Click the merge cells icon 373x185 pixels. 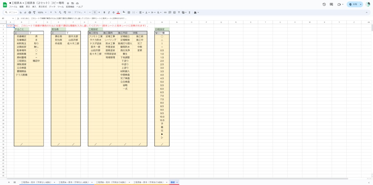tap(133, 12)
